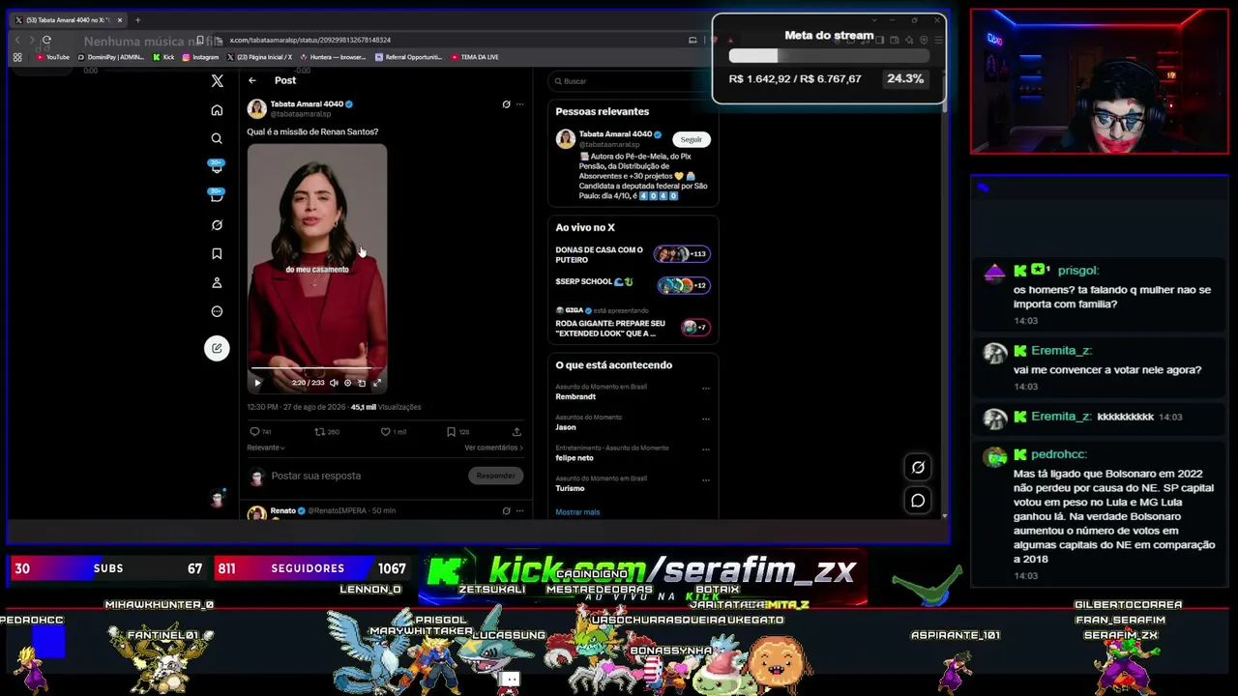Go to X Home via house icon
The width and height of the screenshot is (1238, 696).
click(x=217, y=110)
